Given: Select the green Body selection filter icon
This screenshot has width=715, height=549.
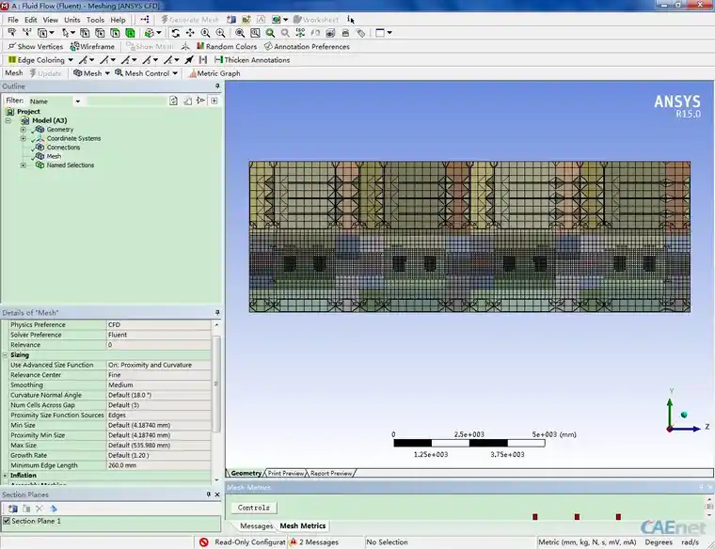Looking at the screenshot, I should 131,33.
